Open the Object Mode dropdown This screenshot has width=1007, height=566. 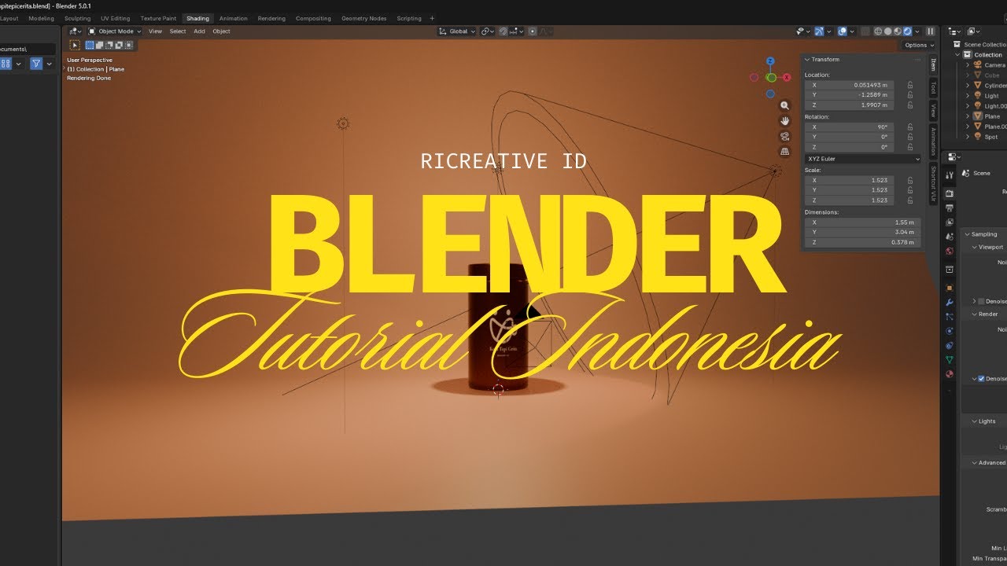tap(114, 31)
